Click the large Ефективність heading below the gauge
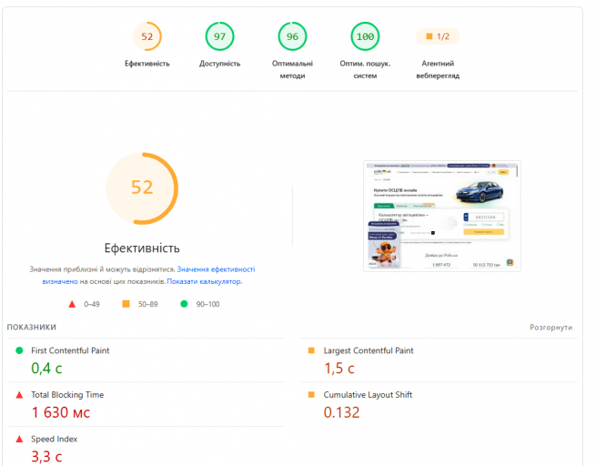Viewport: 596px width, 466px height. [x=142, y=248]
